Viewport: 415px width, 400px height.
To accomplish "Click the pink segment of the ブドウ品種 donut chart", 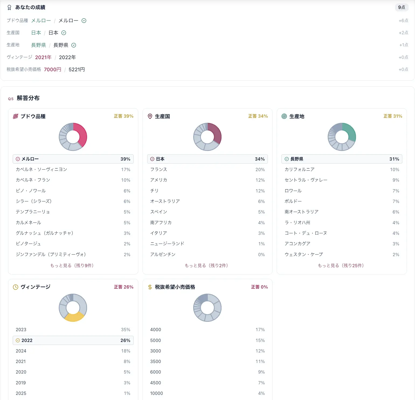I will [83, 135].
